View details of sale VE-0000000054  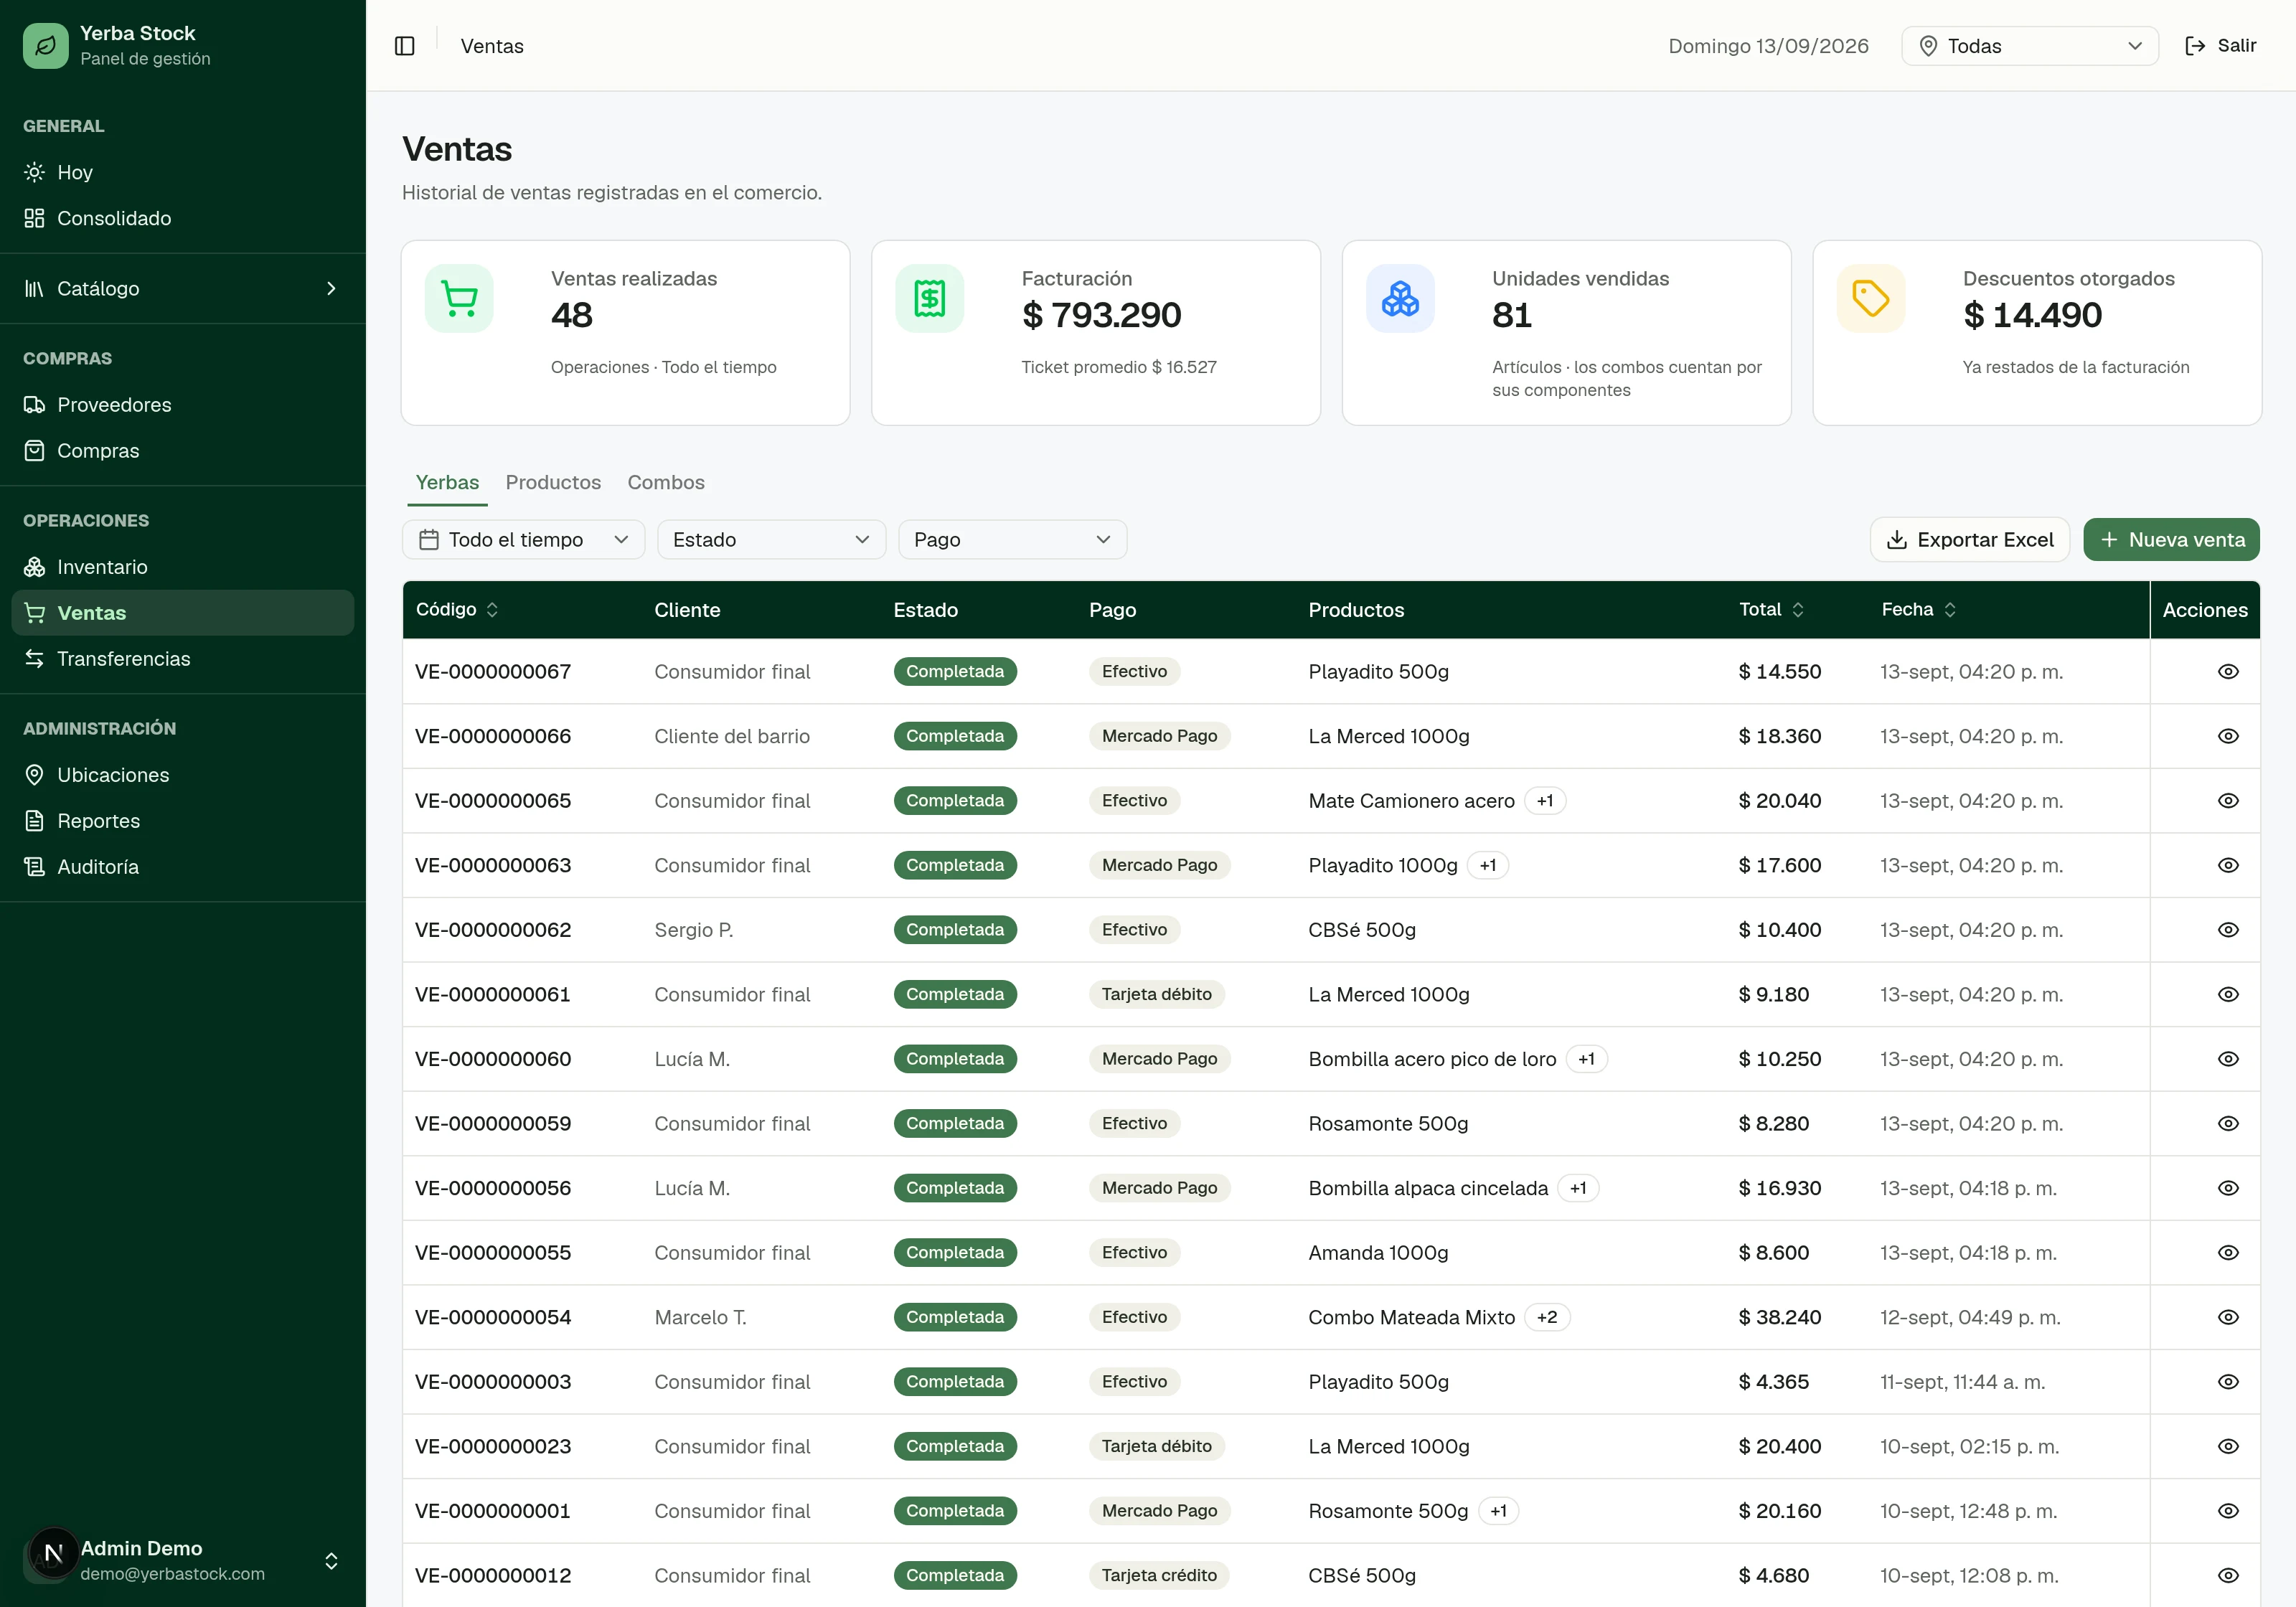pyautogui.click(x=2228, y=1317)
